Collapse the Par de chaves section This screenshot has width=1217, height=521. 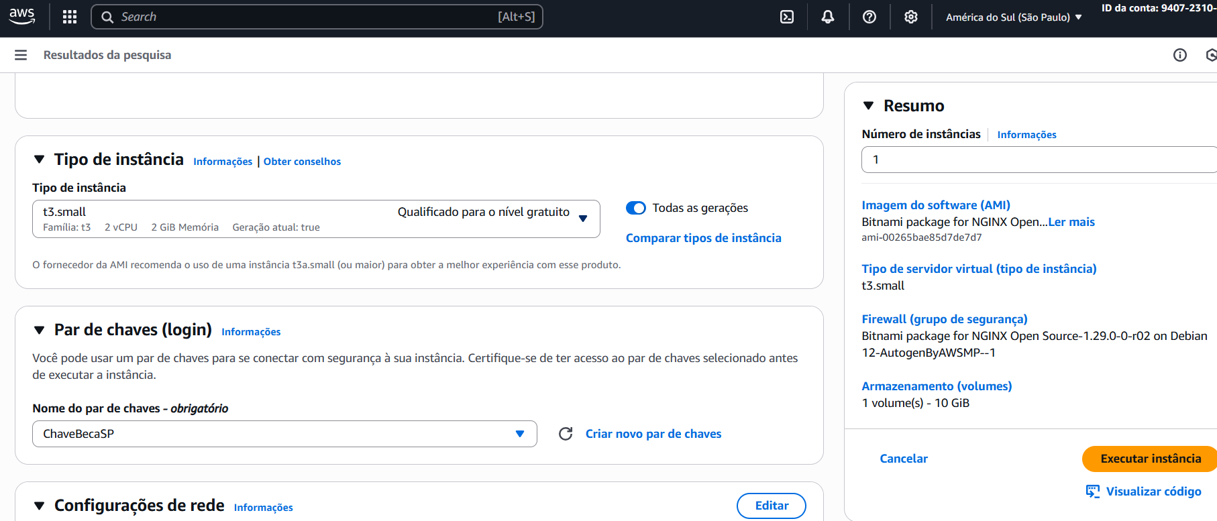[40, 330]
